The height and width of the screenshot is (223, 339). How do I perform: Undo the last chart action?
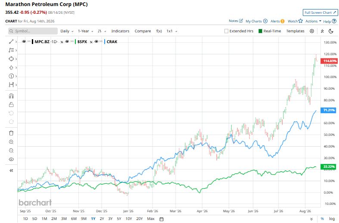pos(11,113)
